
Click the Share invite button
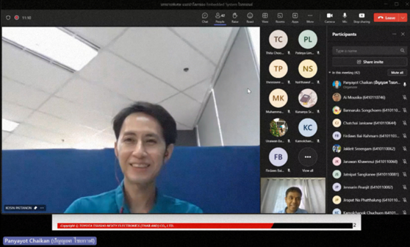pos(369,62)
